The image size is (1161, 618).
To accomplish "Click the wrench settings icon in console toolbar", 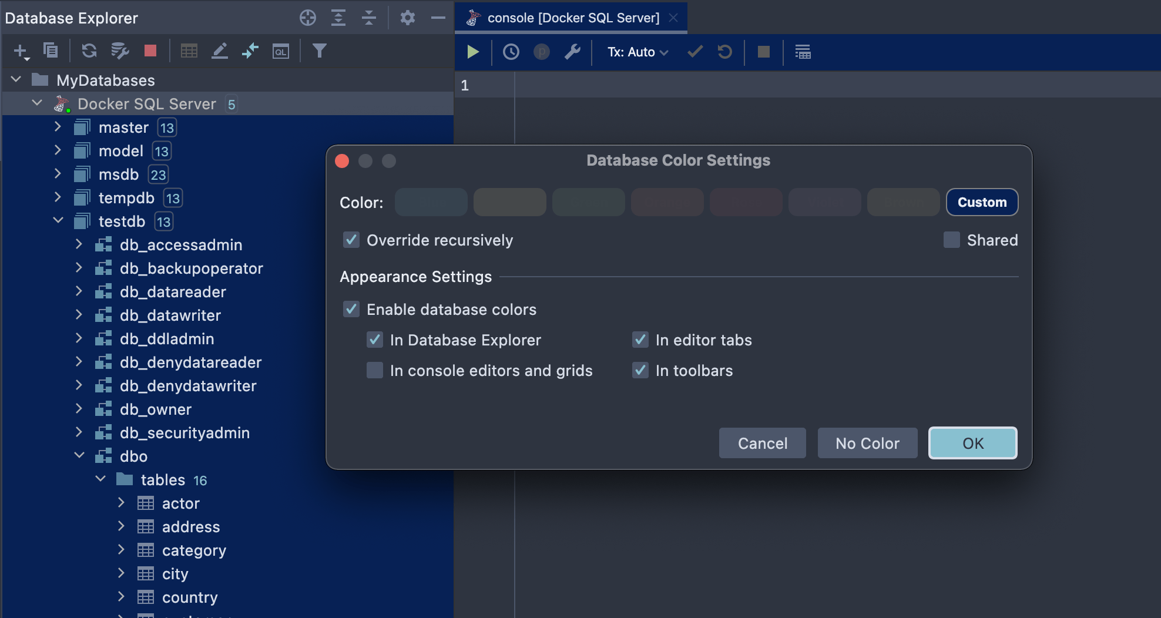I will point(572,52).
